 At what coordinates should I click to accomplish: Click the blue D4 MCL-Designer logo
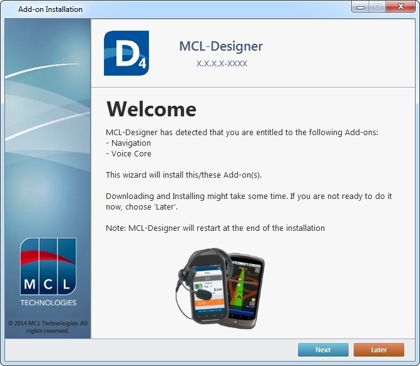pos(126,53)
